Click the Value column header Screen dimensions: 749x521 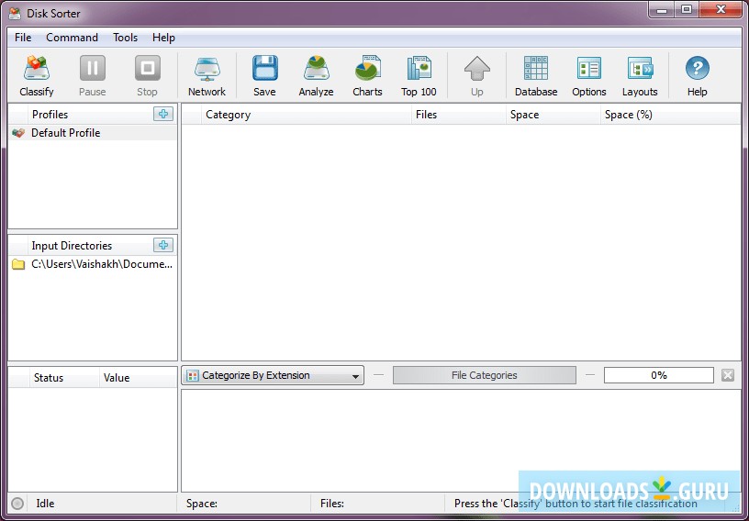tap(138, 378)
